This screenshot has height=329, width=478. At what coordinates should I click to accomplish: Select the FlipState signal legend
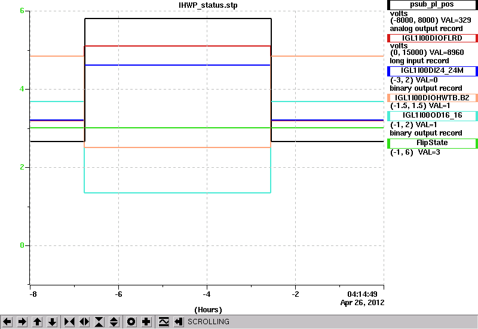pos(432,143)
